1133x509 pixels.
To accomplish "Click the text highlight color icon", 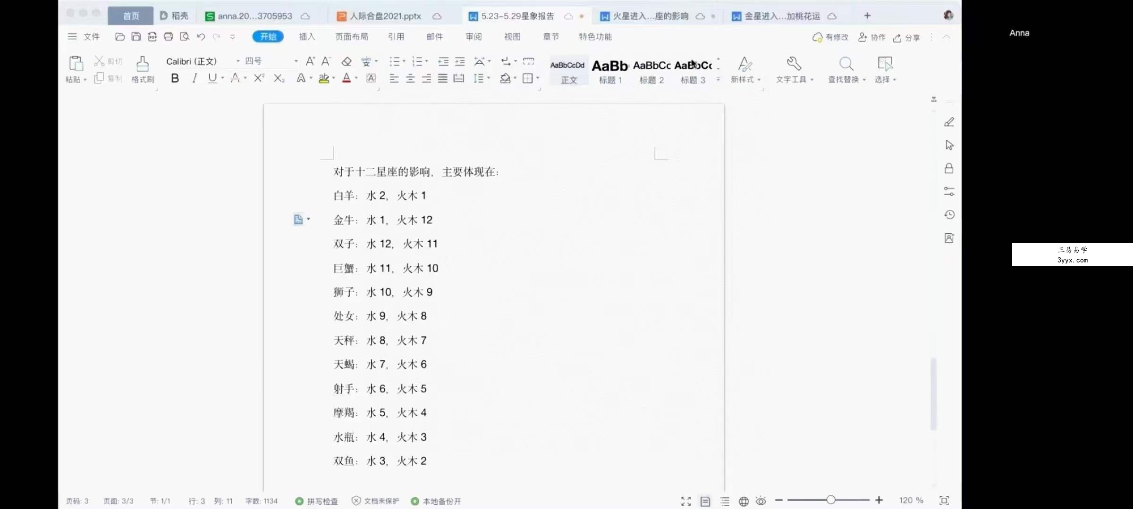I will pos(324,78).
